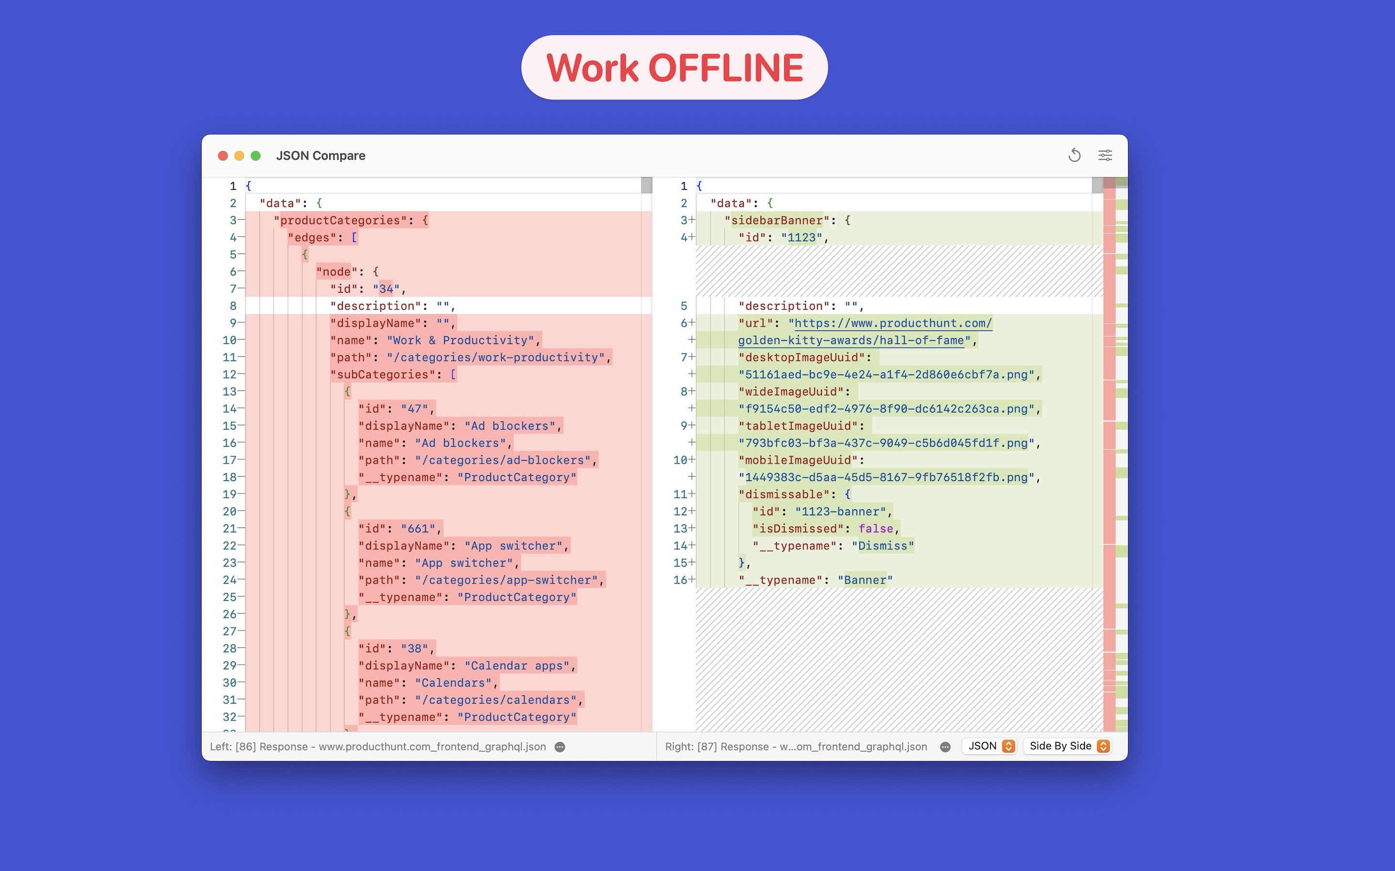The width and height of the screenshot is (1395, 871).
Task: Click the left pane vertical scrollbar thumb
Action: click(x=646, y=185)
